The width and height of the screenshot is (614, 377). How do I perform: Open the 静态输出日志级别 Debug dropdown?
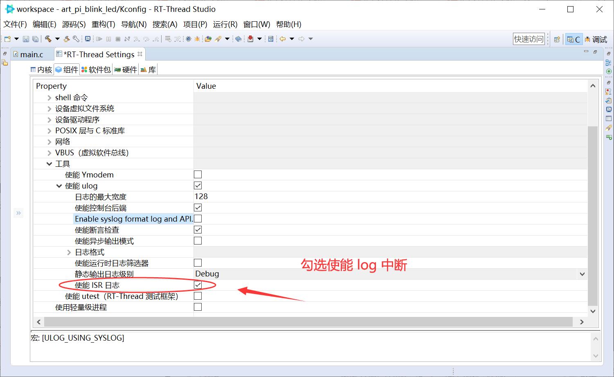pyautogui.click(x=582, y=274)
